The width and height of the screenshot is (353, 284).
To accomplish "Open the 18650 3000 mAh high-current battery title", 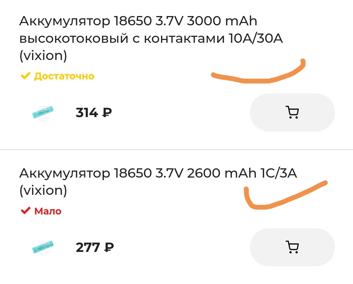I will tap(151, 38).
